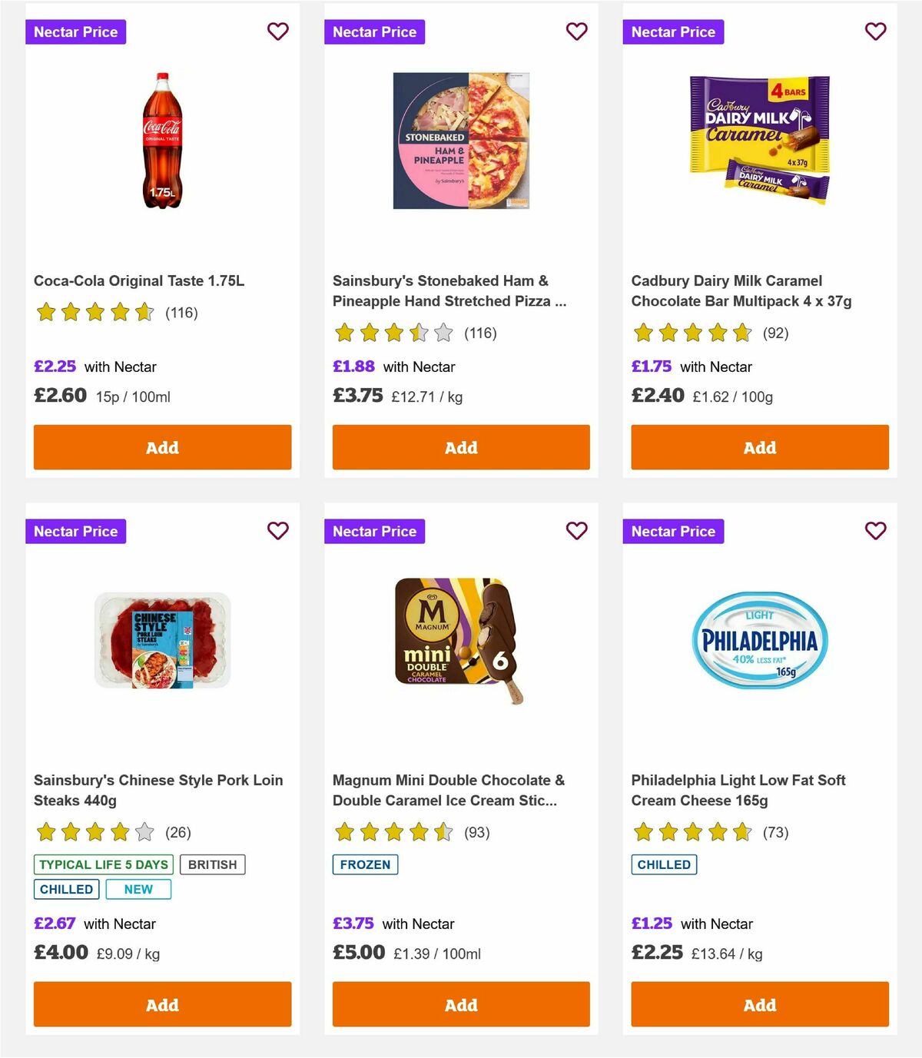Screen dimensions: 922x1058
Task: Click the star rating on the Magnum Mini card
Action: pyautogui.click(x=393, y=832)
